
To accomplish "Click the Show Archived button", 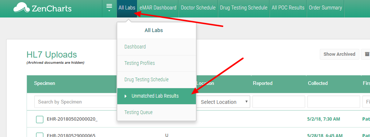I will coord(339,54).
